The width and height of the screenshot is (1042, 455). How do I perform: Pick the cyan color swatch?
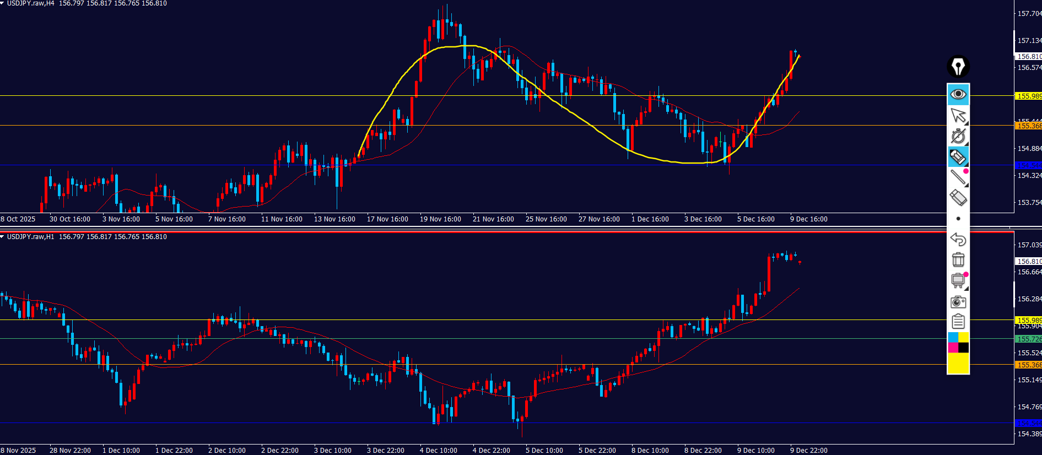click(x=953, y=337)
